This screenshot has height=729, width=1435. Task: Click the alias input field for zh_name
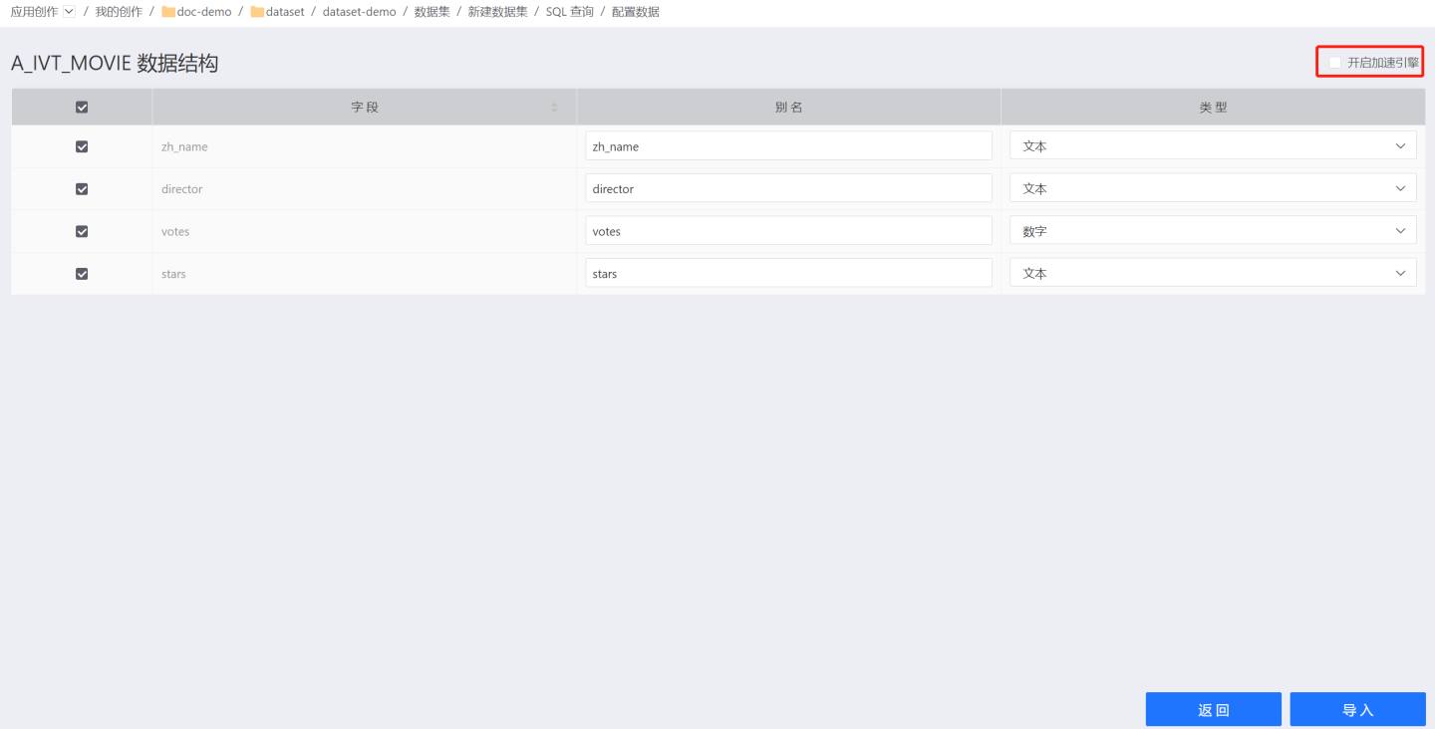point(788,146)
